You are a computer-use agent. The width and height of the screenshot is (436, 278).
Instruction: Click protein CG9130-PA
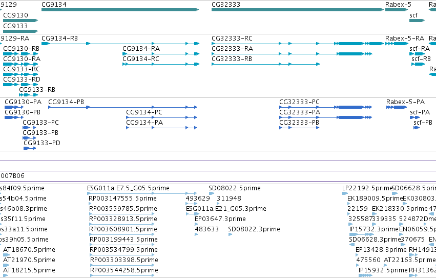[x=14, y=107]
